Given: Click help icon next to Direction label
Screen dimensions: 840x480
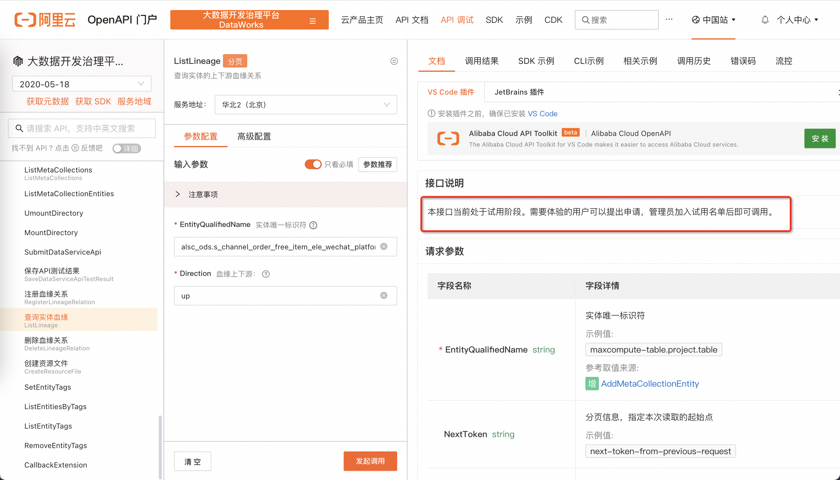Looking at the screenshot, I should [266, 274].
